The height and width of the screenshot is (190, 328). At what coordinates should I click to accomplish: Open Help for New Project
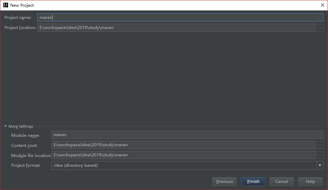pos(310,182)
